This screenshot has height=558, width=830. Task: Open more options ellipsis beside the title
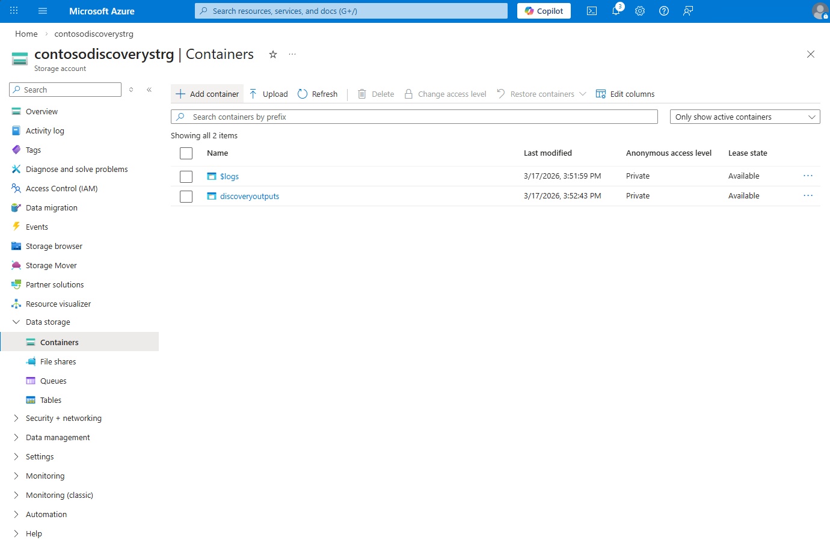(292, 54)
